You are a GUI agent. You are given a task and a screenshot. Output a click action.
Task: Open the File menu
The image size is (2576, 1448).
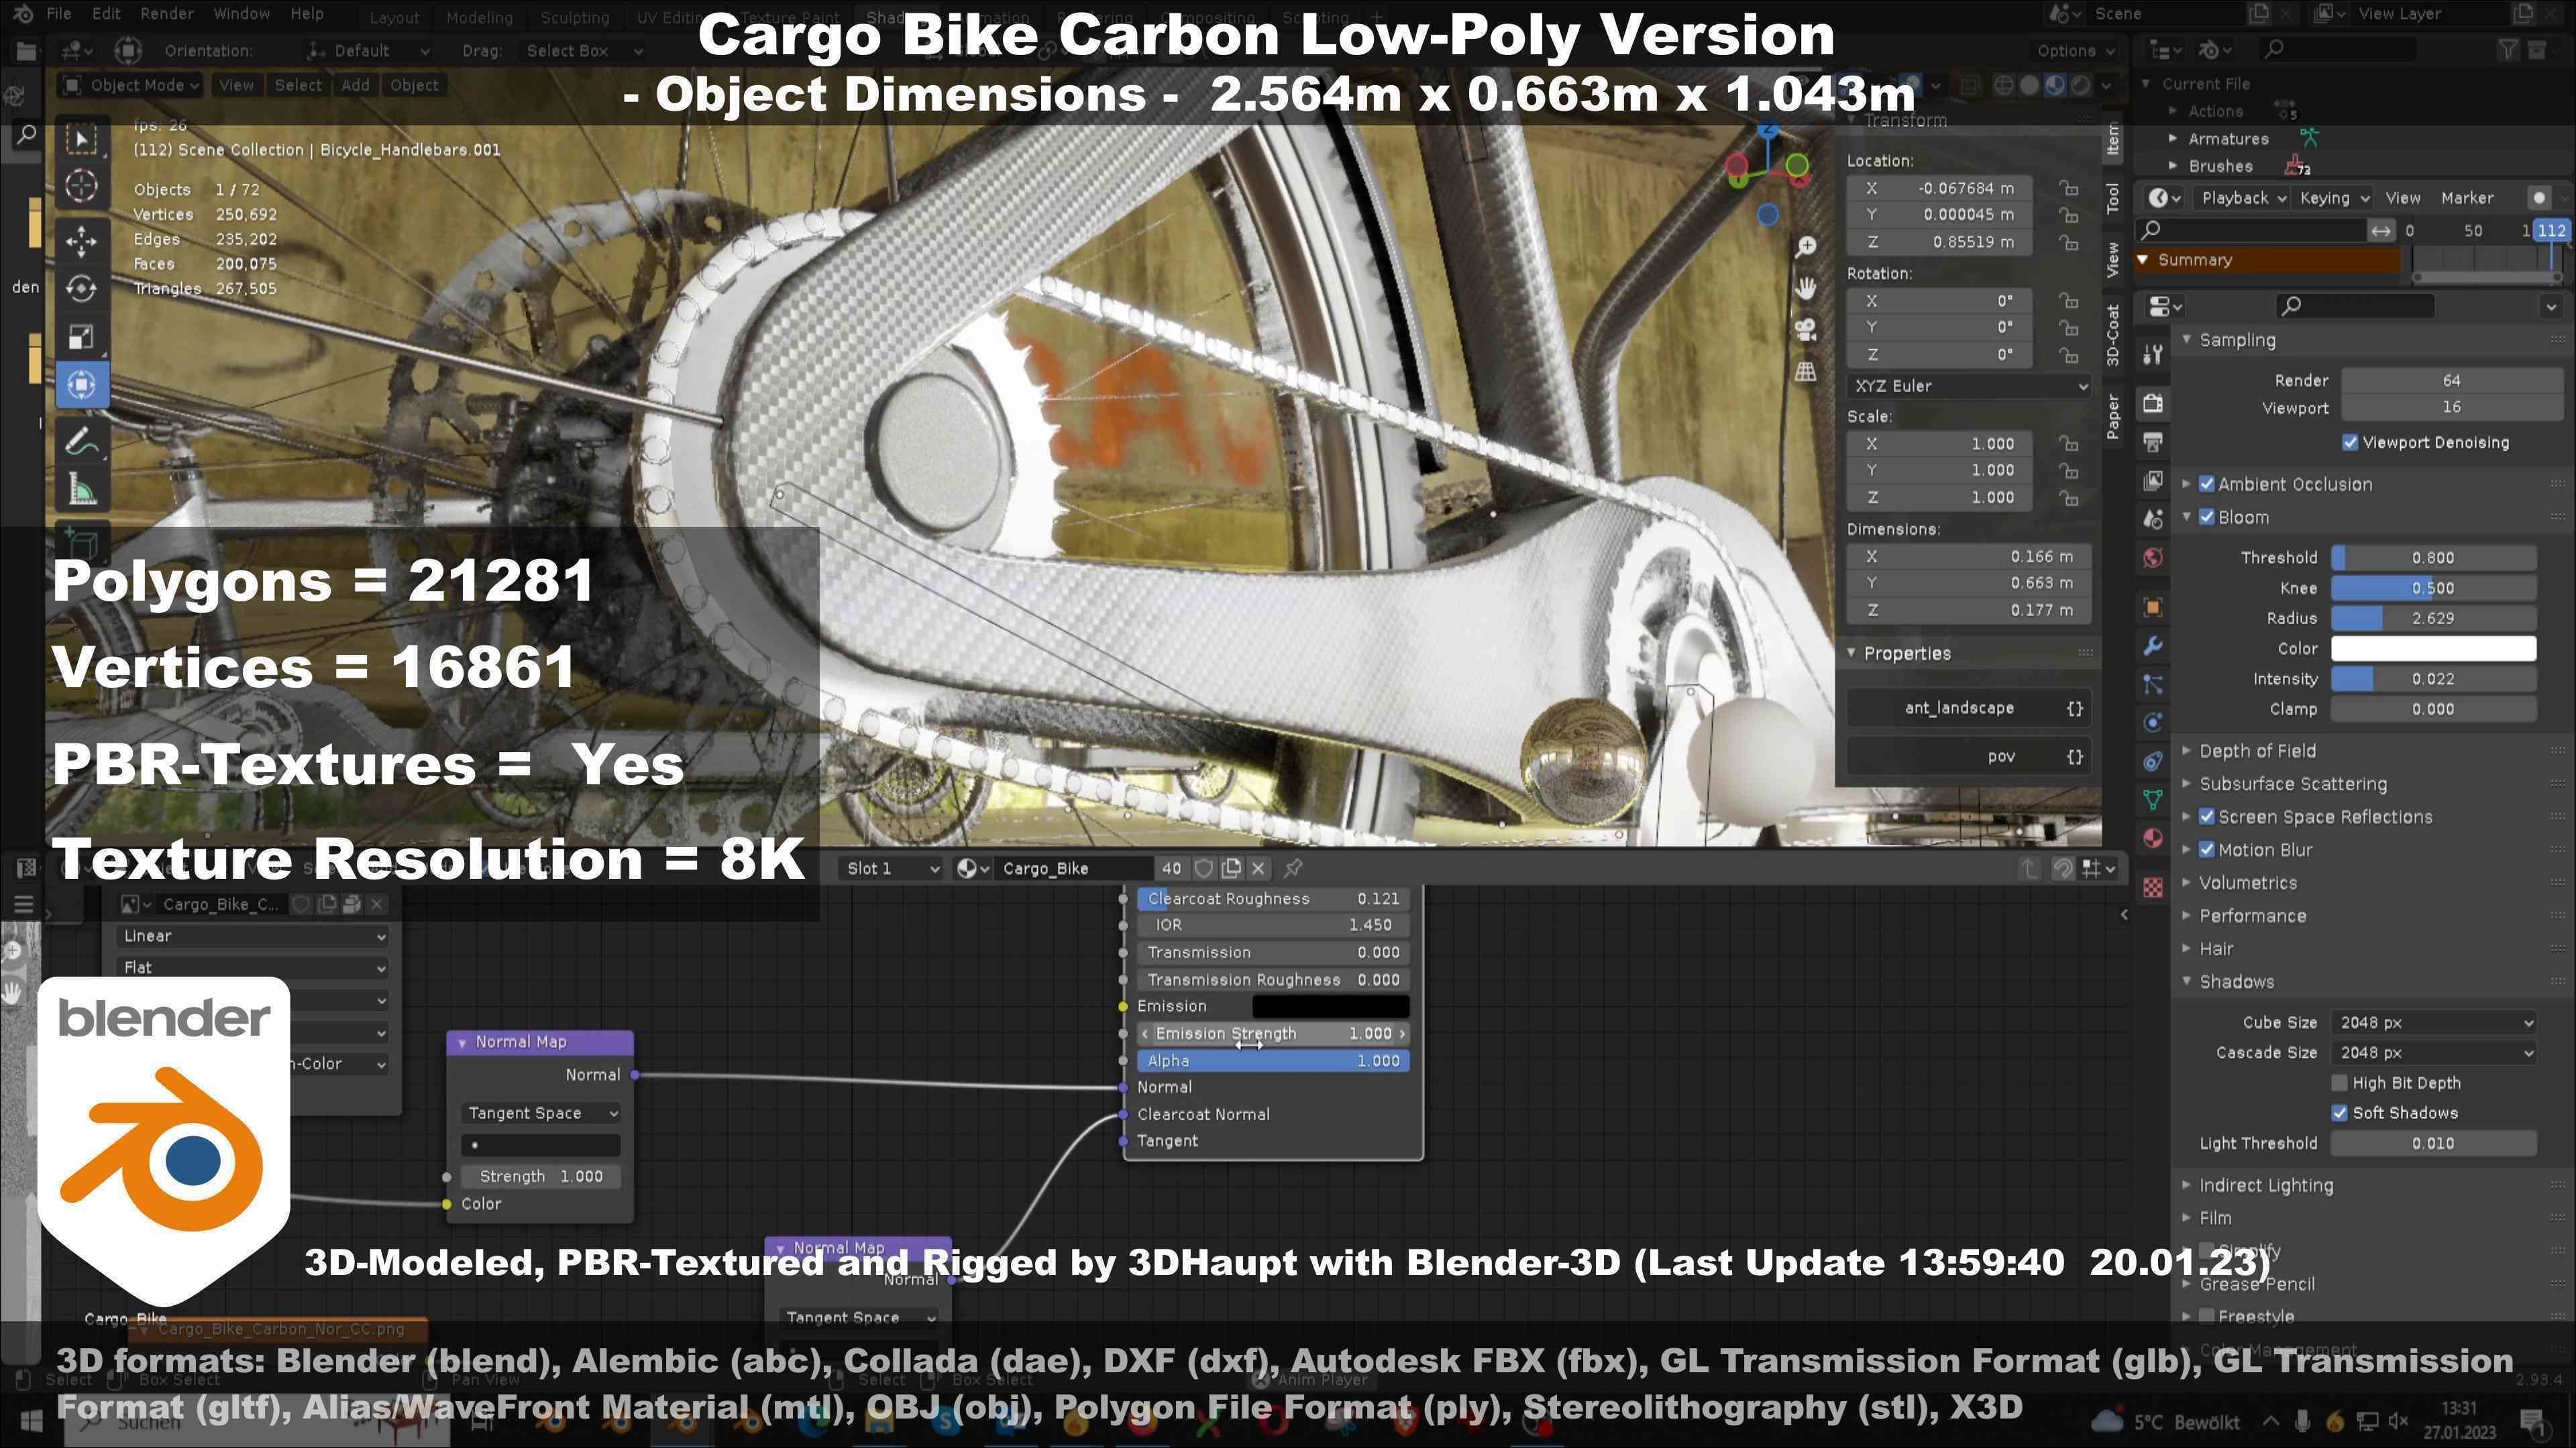pyautogui.click(x=59, y=14)
